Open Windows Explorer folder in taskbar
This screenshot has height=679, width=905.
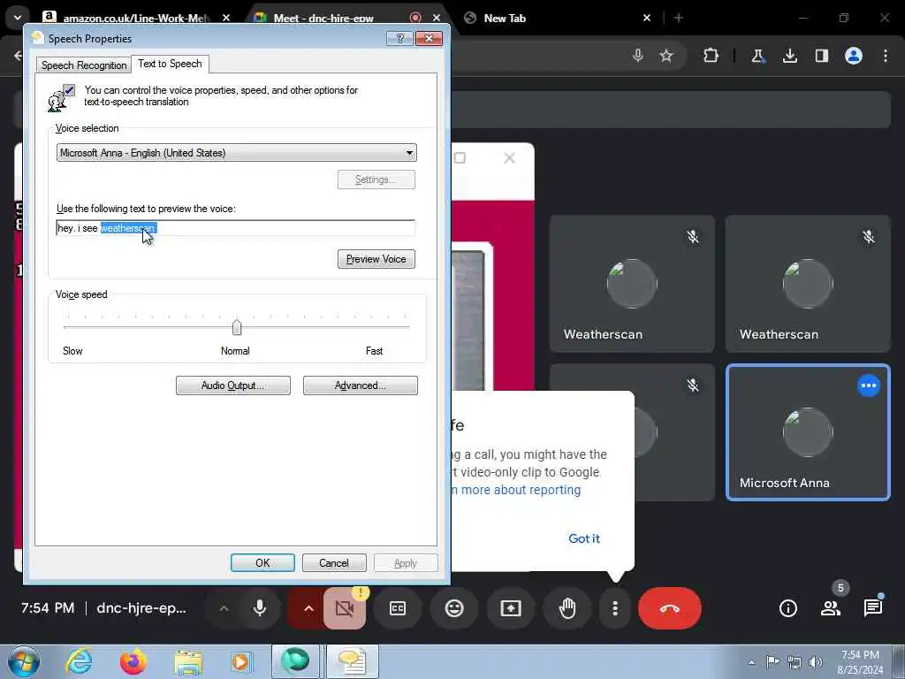click(x=189, y=661)
